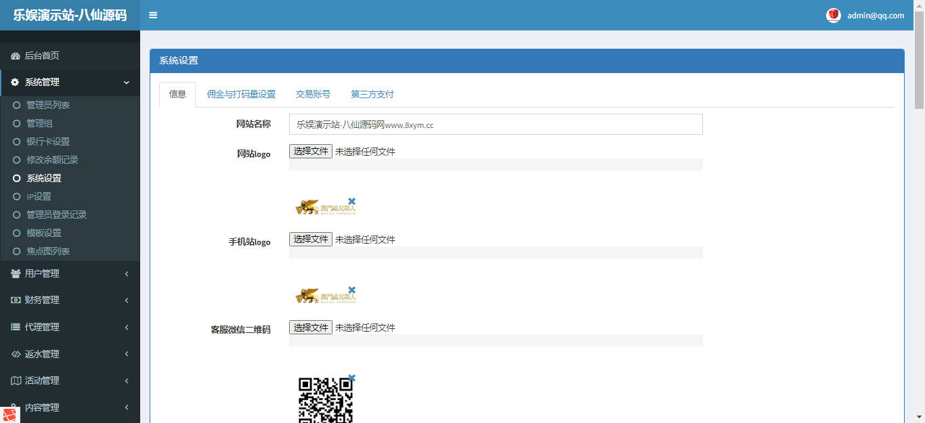Remove the WeChat QR code via blue X
The image size is (925, 423).
pos(351,378)
